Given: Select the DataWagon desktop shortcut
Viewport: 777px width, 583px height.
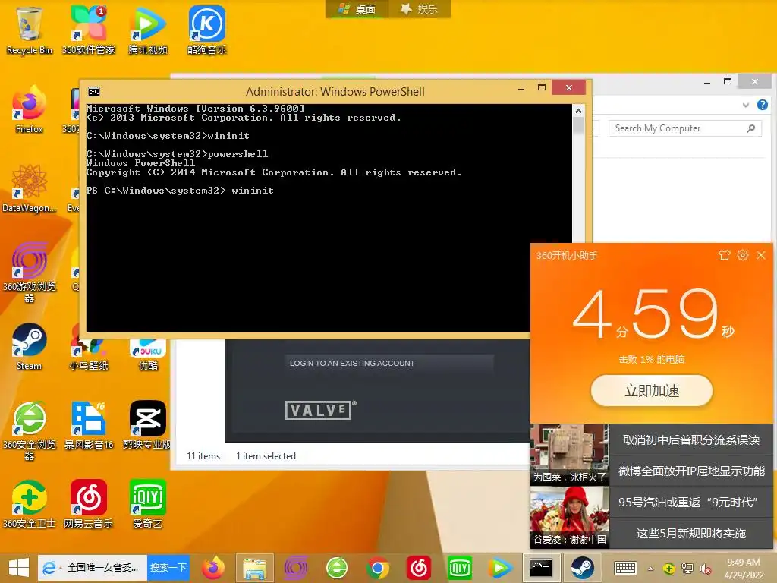Looking at the screenshot, I should point(30,189).
